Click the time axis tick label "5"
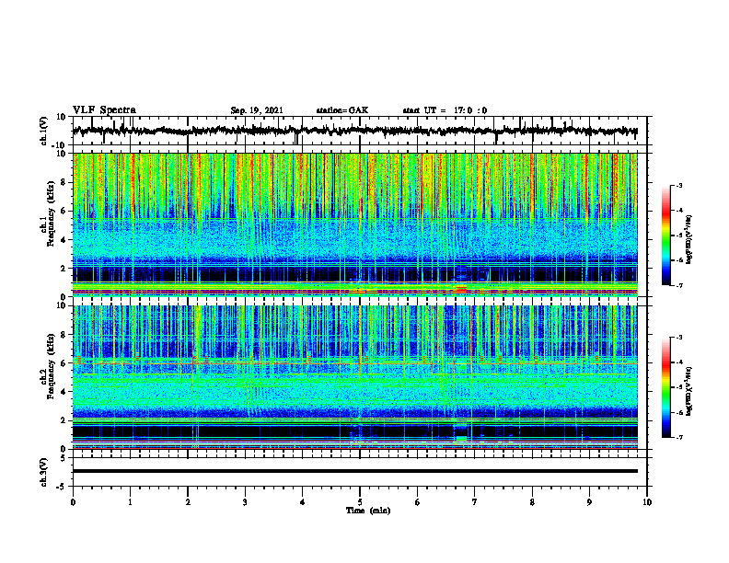 [x=360, y=502]
